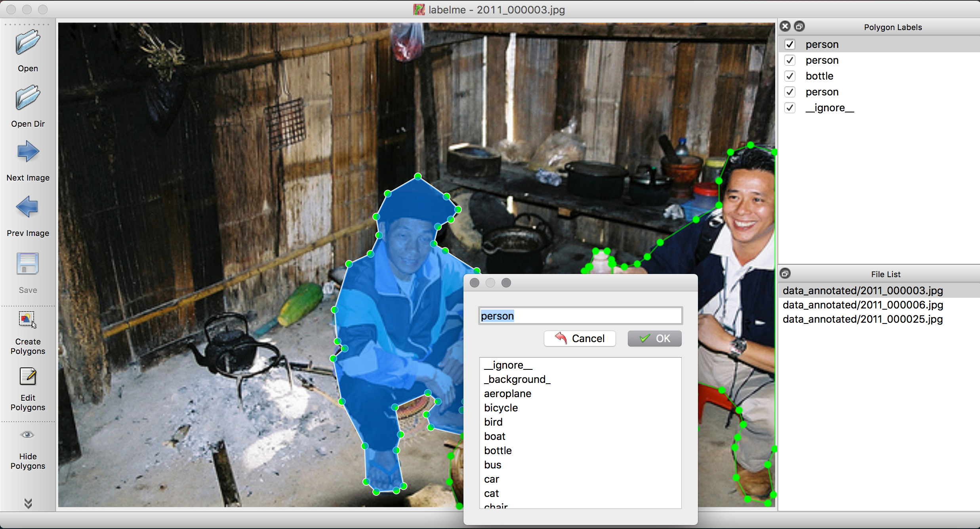This screenshot has width=980, height=529.
Task: Expand the toolbar overflow chevron
Action: (28, 503)
